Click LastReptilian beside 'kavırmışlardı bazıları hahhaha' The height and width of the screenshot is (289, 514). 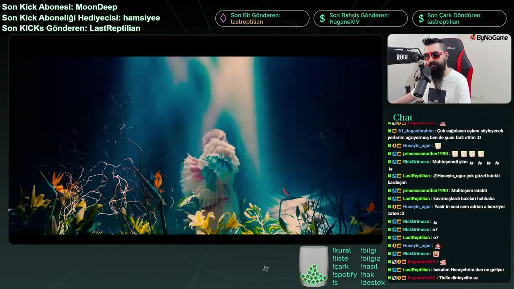[x=416, y=199]
